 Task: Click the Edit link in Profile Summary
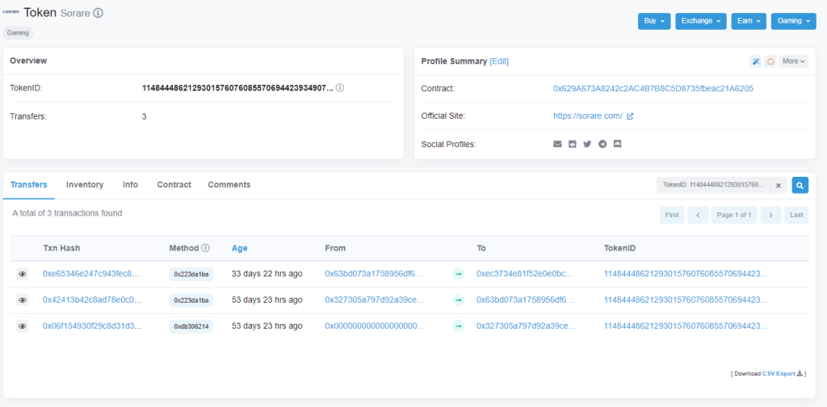(x=499, y=61)
